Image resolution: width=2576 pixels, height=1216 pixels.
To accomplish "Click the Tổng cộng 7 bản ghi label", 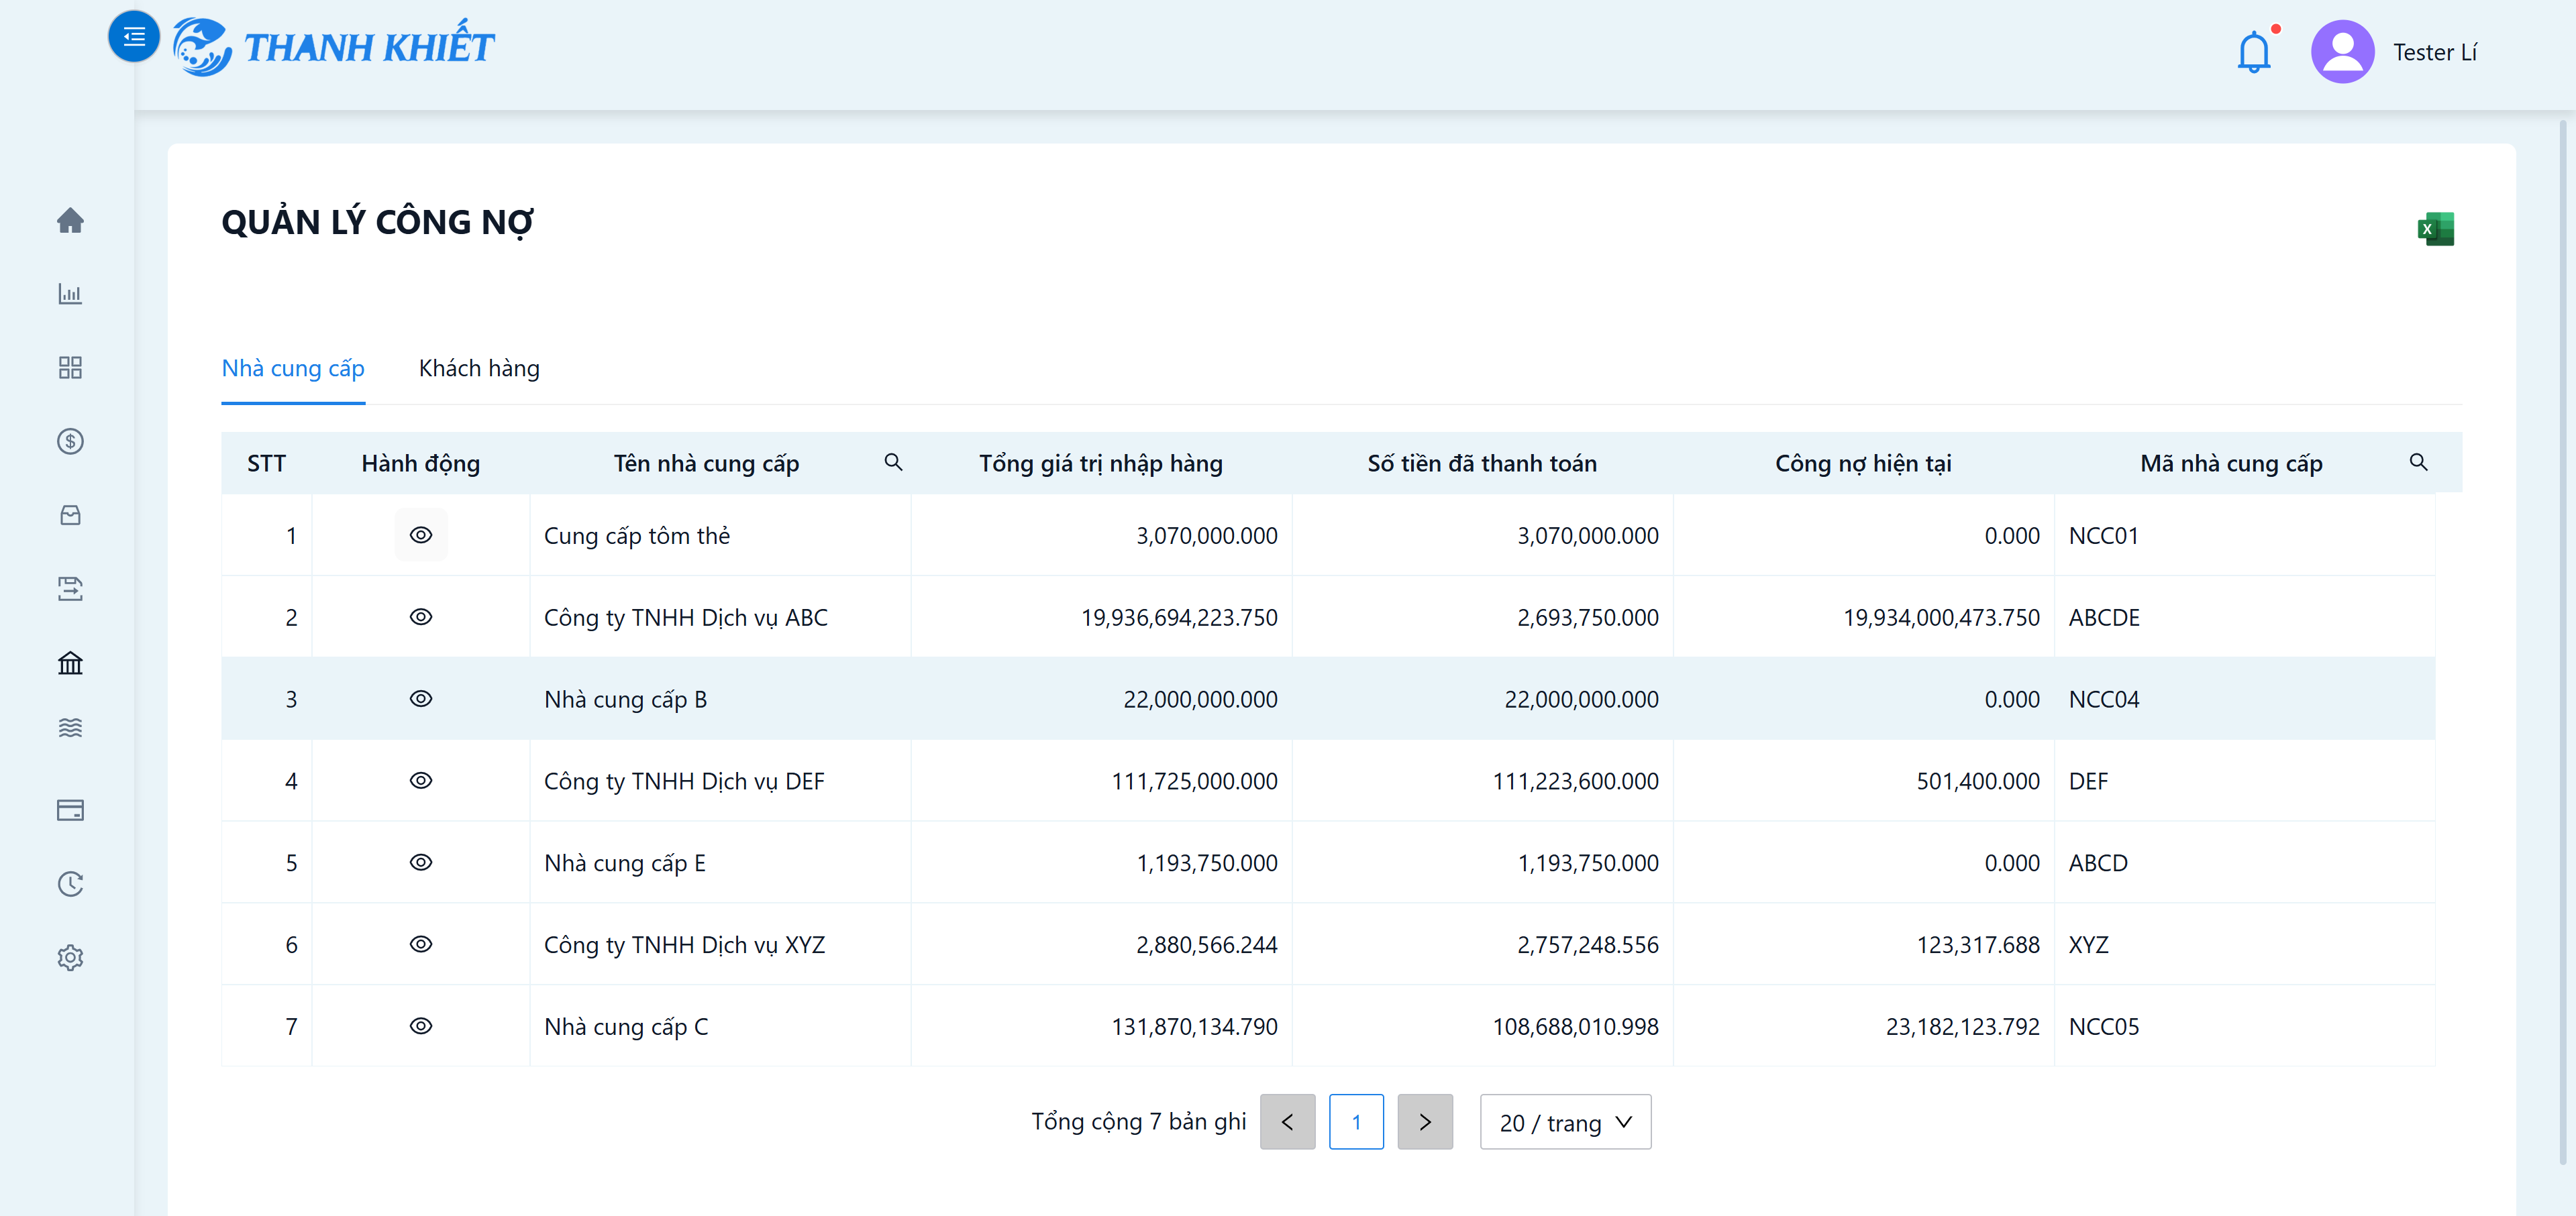I will pyautogui.click(x=1138, y=1122).
